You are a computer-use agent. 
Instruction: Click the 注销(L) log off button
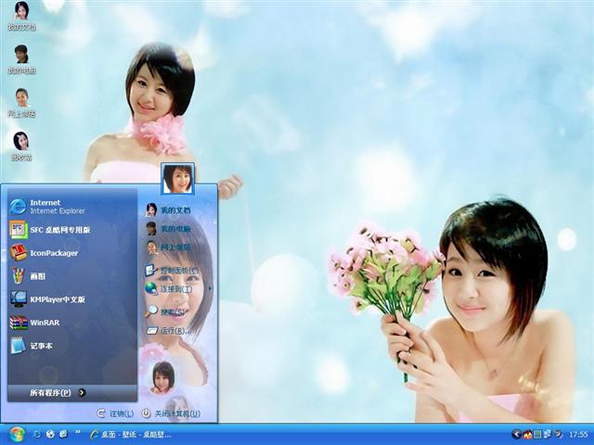115,413
